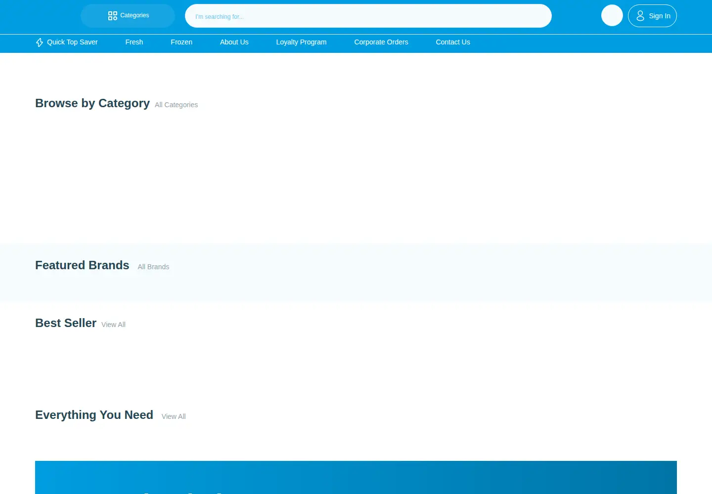Open the All Brands link
The height and width of the screenshot is (494, 712).
[x=153, y=267]
